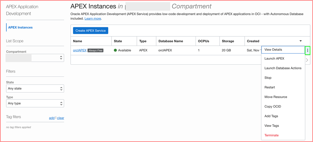The width and height of the screenshot is (313, 142).
Task: Choose Terminate in the actions menu
Action: tap(283, 135)
